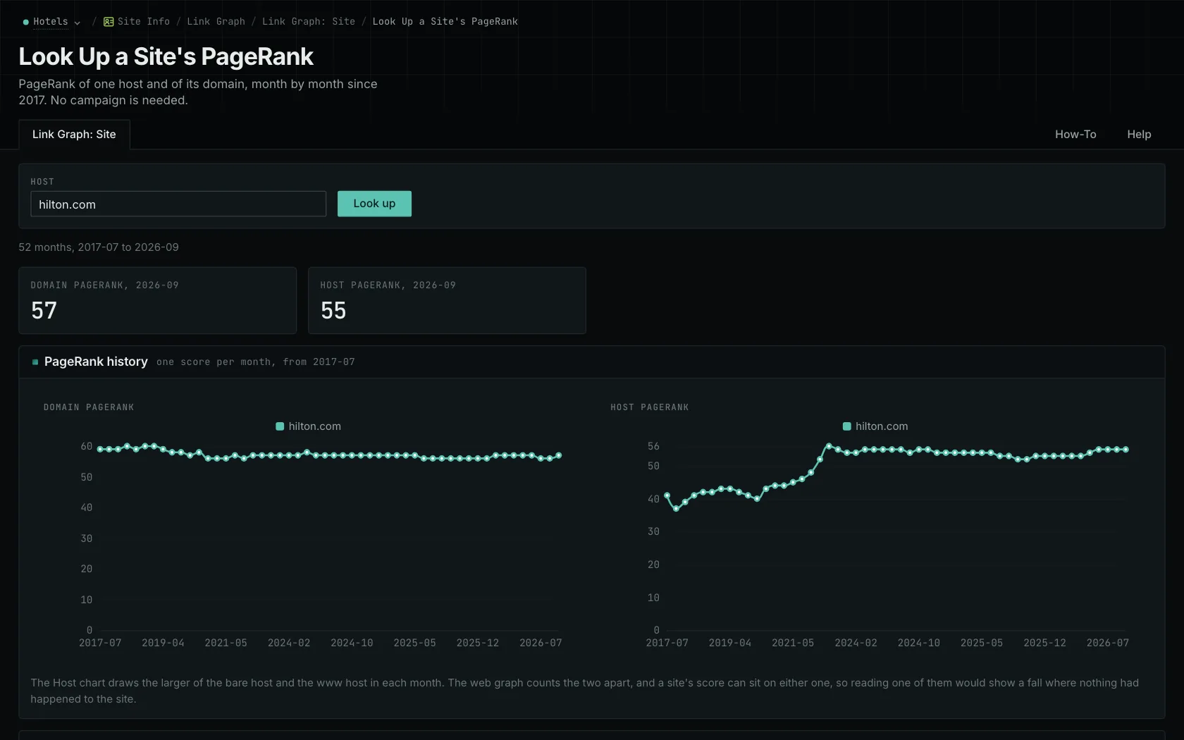Viewport: 1184px width, 740px height.
Task: Click the DOMAIN PAGERANK chart label
Action: coord(89,407)
